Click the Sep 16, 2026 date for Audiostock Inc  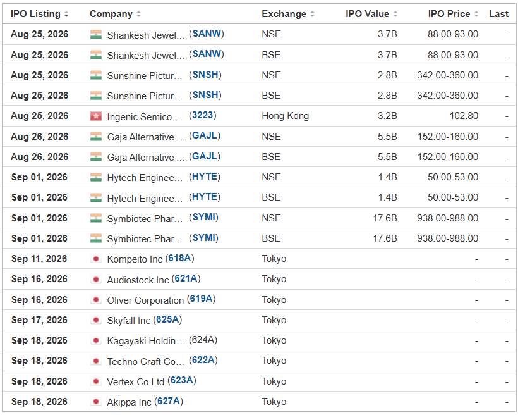pos(39,279)
